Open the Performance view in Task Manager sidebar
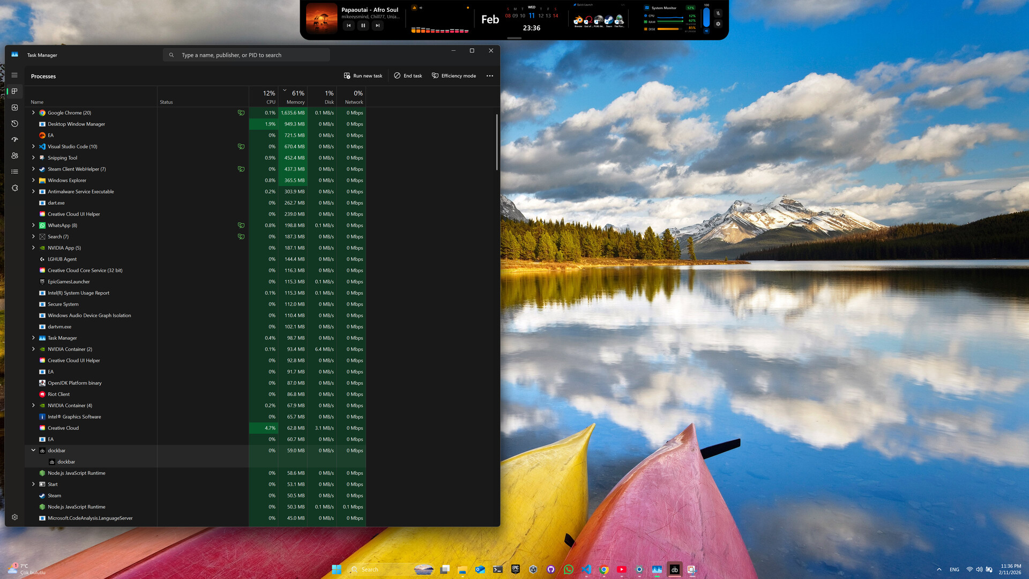Viewport: 1029px width, 579px height. (14, 107)
